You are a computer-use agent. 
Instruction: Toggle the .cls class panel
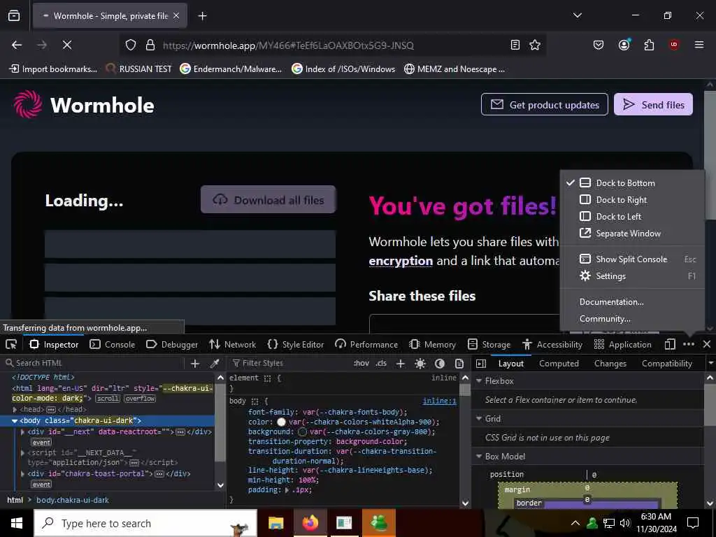point(381,364)
